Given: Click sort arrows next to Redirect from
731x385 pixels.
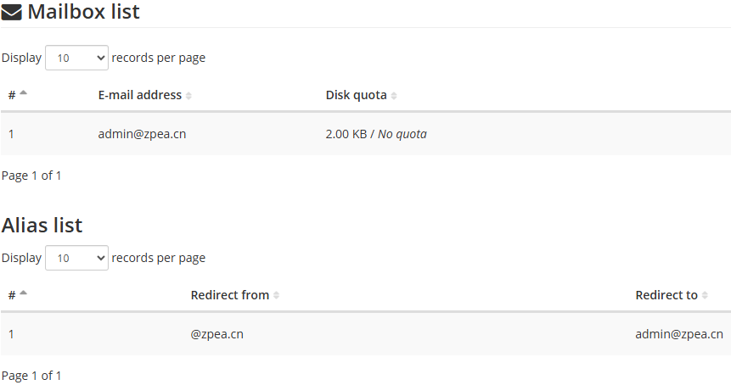Looking at the screenshot, I should coord(277,295).
